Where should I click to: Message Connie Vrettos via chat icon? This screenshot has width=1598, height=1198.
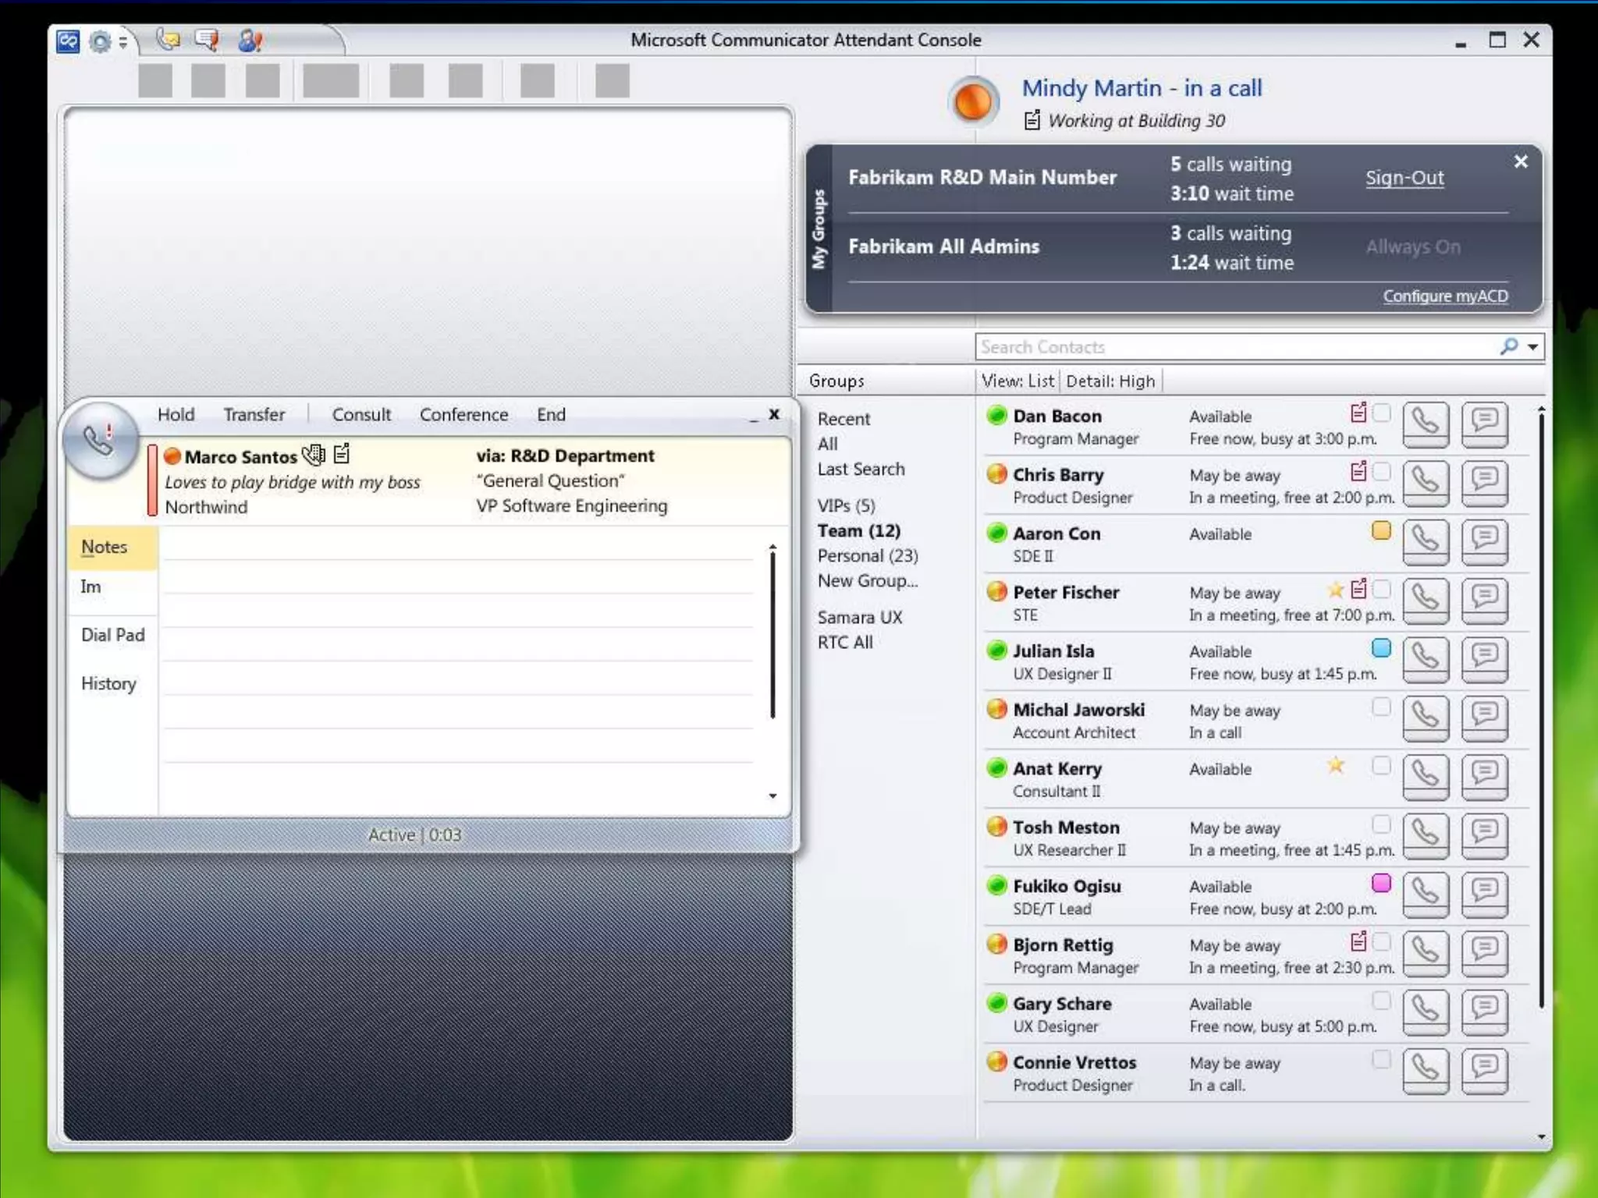click(x=1484, y=1071)
